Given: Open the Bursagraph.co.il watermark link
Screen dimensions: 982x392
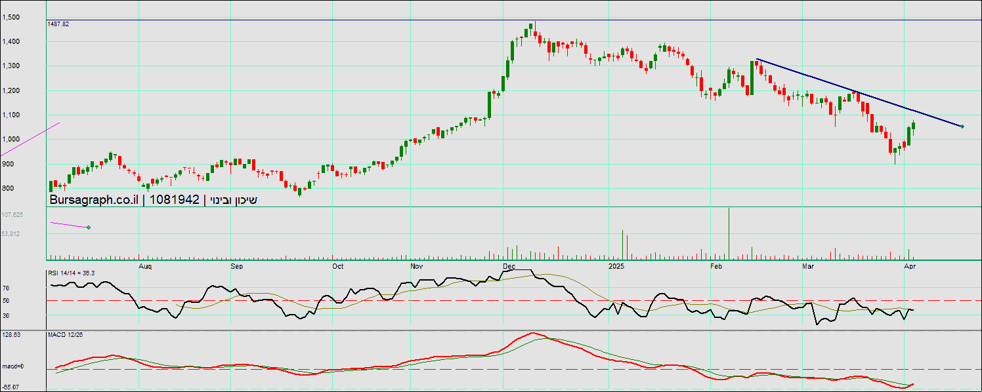Looking at the screenshot, I should [x=94, y=200].
